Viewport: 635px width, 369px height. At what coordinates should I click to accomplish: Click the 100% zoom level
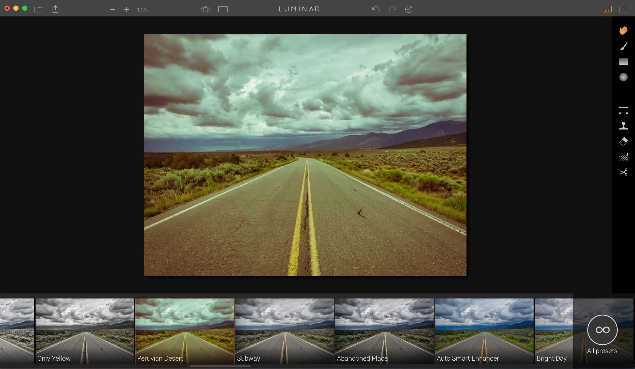(x=143, y=10)
